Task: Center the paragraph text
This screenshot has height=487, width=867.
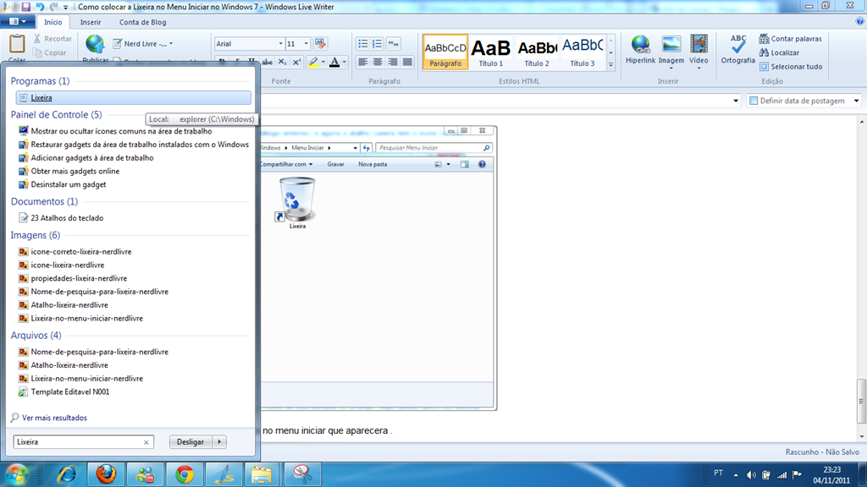Action: tap(378, 62)
